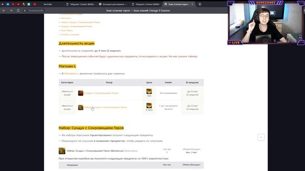Click the 'Сундук с Сокровищами Героя' product link

(101, 93)
